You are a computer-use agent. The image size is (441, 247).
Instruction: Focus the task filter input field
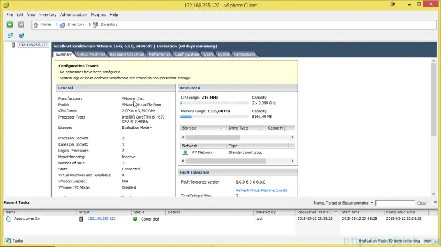pyautogui.click(x=395, y=203)
